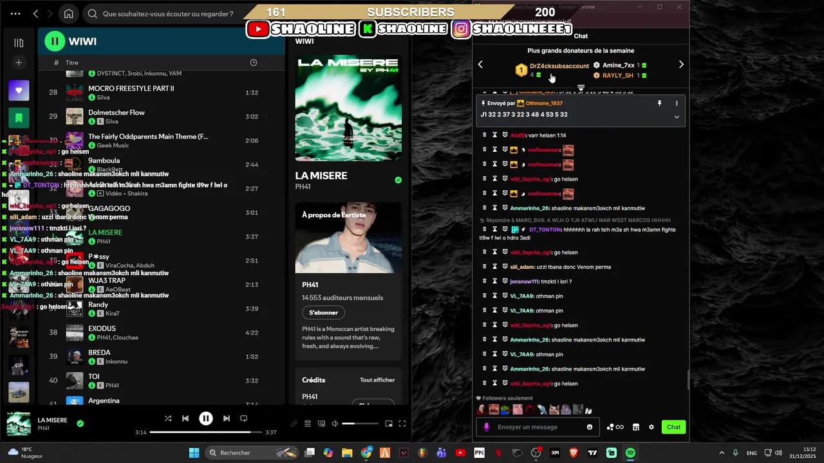
Task: Open Liked Songs purple heart tile
Action: pyautogui.click(x=19, y=91)
